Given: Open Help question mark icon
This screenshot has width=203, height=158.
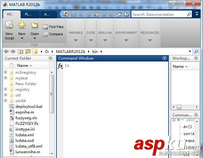Looking at the screenshot, I should [127, 14].
